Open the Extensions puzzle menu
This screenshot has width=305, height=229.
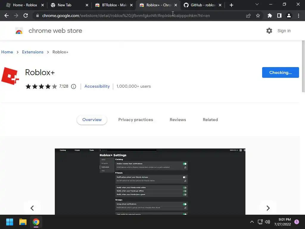pos(270,16)
